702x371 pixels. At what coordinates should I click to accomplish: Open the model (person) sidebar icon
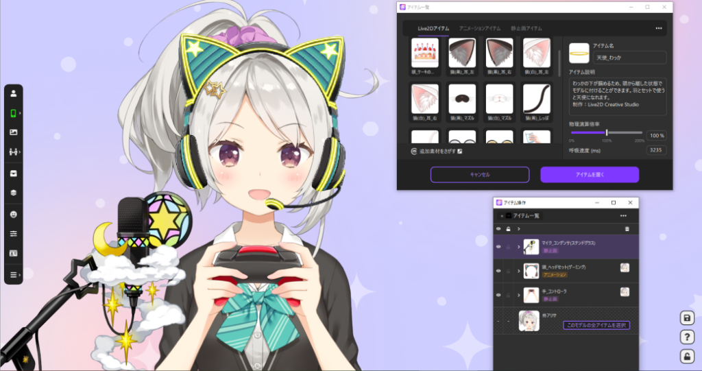tap(14, 94)
